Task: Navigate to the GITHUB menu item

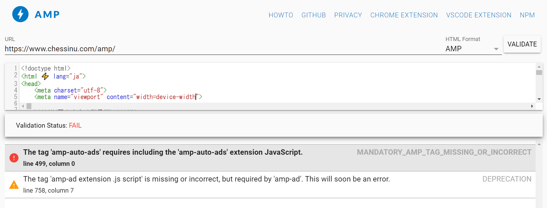Action: click(x=313, y=15)
